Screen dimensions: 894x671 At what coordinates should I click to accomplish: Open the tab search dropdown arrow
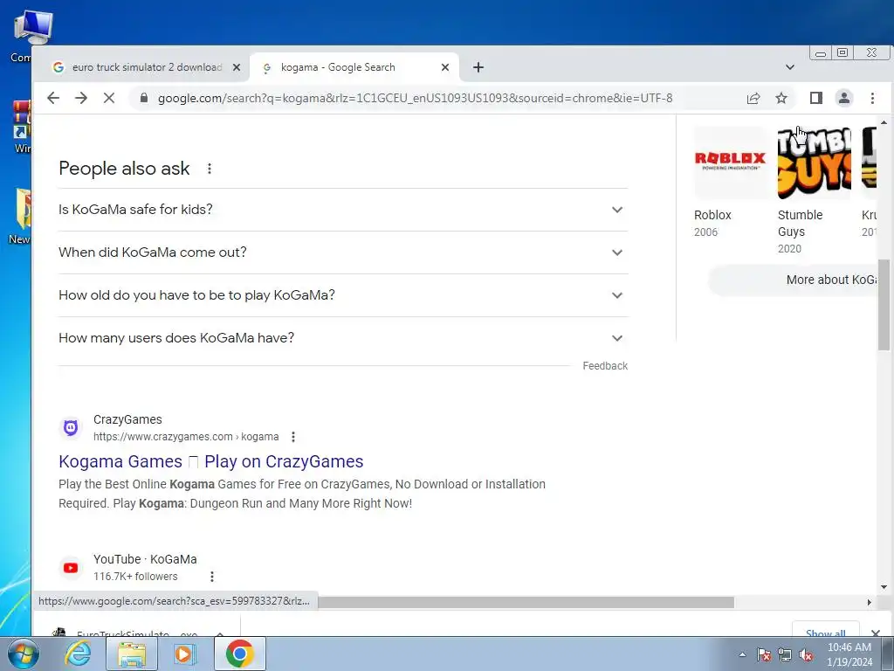[789, 67]
